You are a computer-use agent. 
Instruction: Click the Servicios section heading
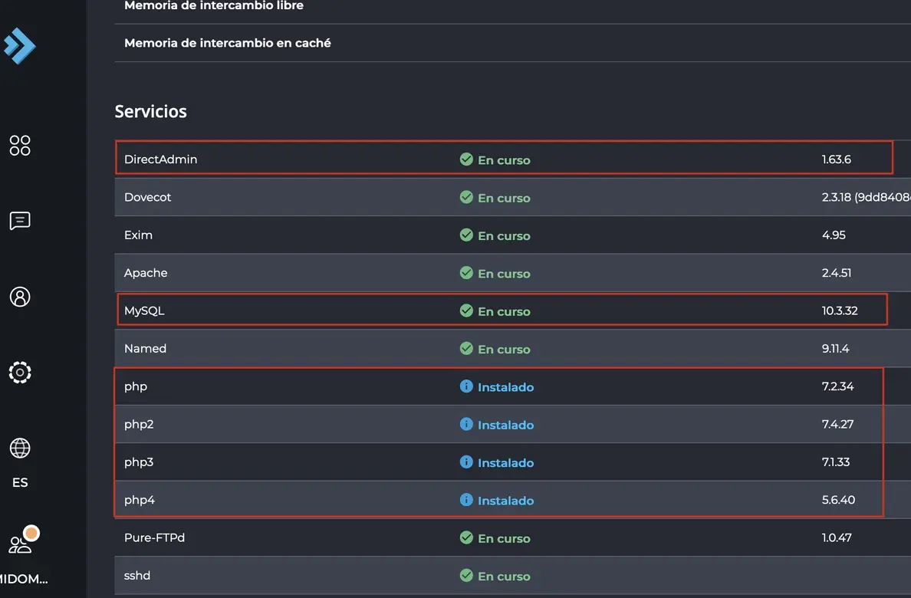[150, 111]
